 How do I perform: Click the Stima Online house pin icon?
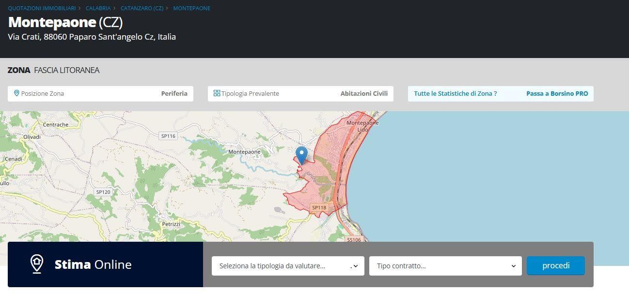[x=37, y=264]
